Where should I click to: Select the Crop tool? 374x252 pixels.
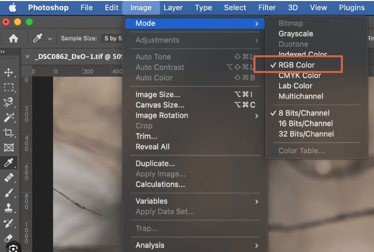[8, 133]
